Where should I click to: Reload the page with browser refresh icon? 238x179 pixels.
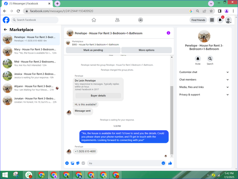18,11
